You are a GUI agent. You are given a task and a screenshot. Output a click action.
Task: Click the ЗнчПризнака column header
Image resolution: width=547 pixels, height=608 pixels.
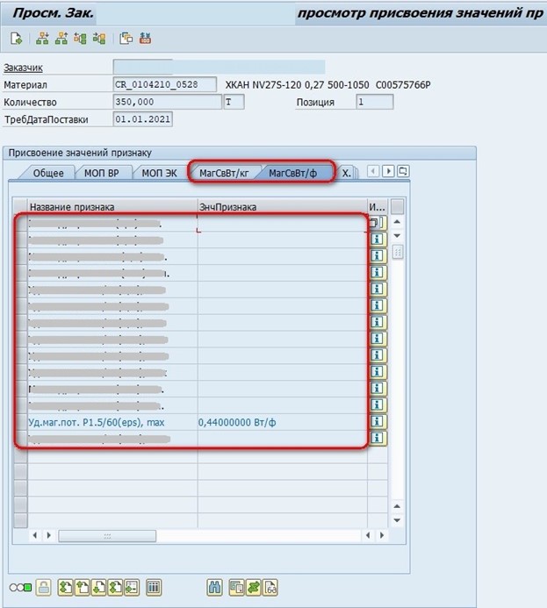[283, 207]
